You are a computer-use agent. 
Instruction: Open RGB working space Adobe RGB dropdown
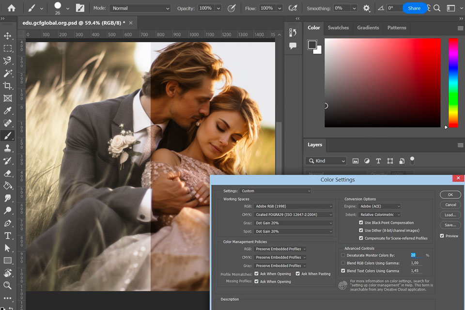click(294, 206)
